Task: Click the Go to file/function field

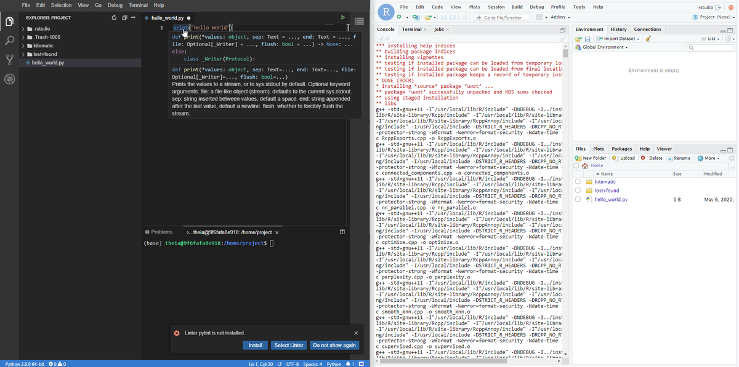Action: click(501, 17)
